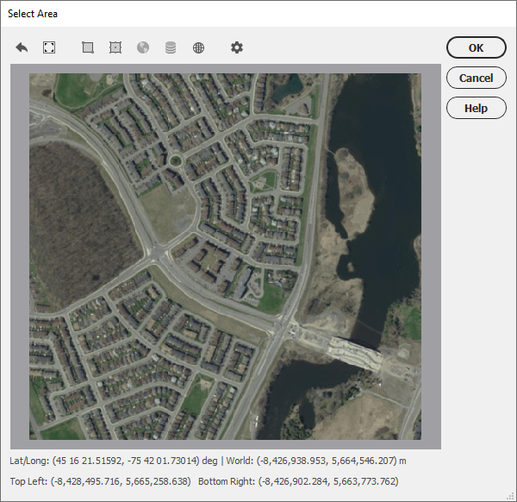517x502 pixels.
Task: Click the aerial map preview image
Action: pyautogui.click(x=225, y=256)
